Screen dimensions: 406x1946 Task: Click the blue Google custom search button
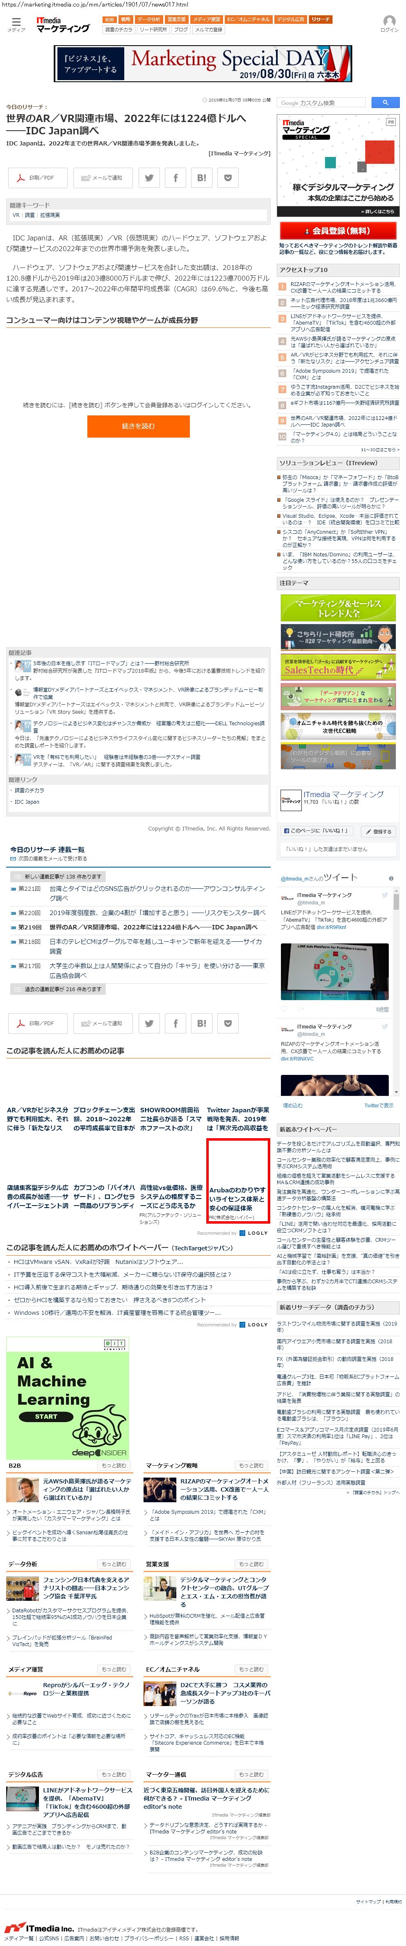[x=385, y=102]
